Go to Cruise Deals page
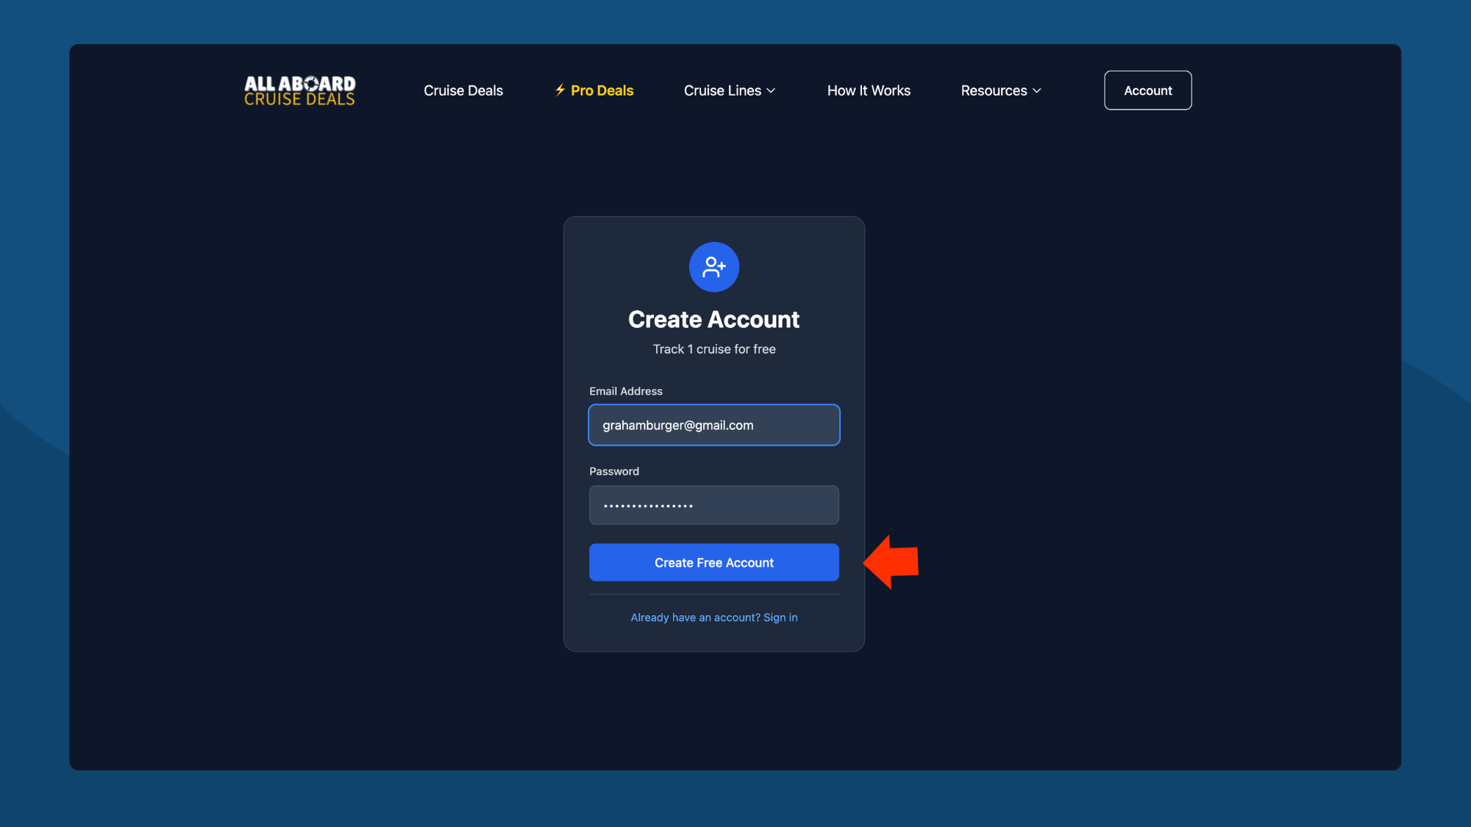This screenshot has width=1471, height=827. tap(463, 90)
